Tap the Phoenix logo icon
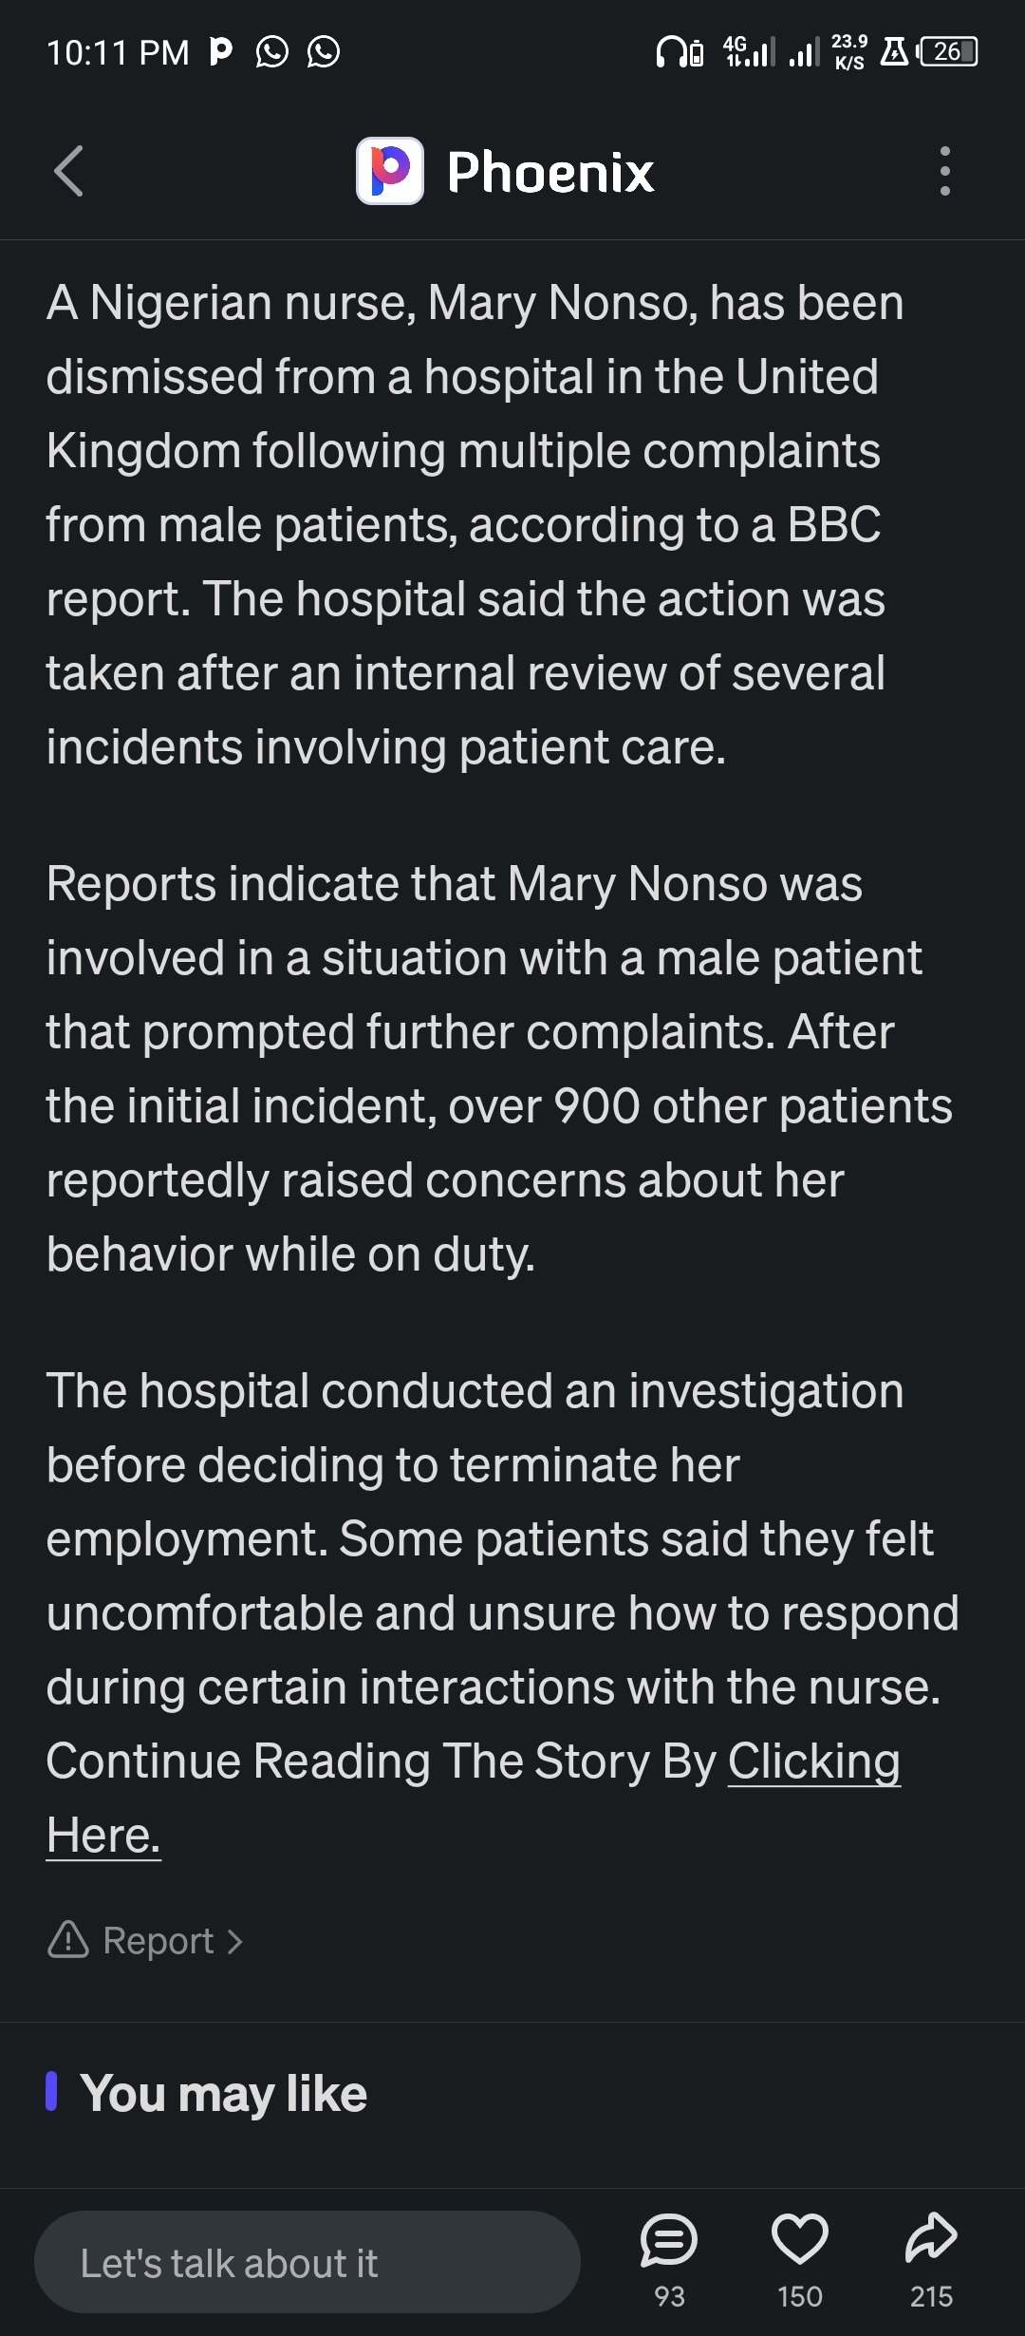 click(389, 171)
